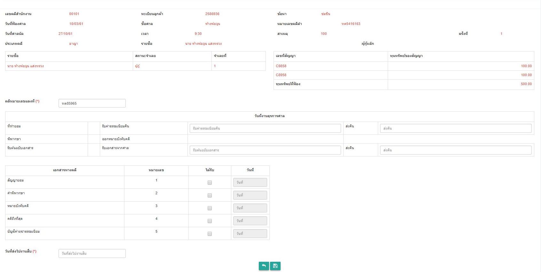Open the date field for คำพิพากษา
The image size is (541, 272).
[x=250, y=195]
